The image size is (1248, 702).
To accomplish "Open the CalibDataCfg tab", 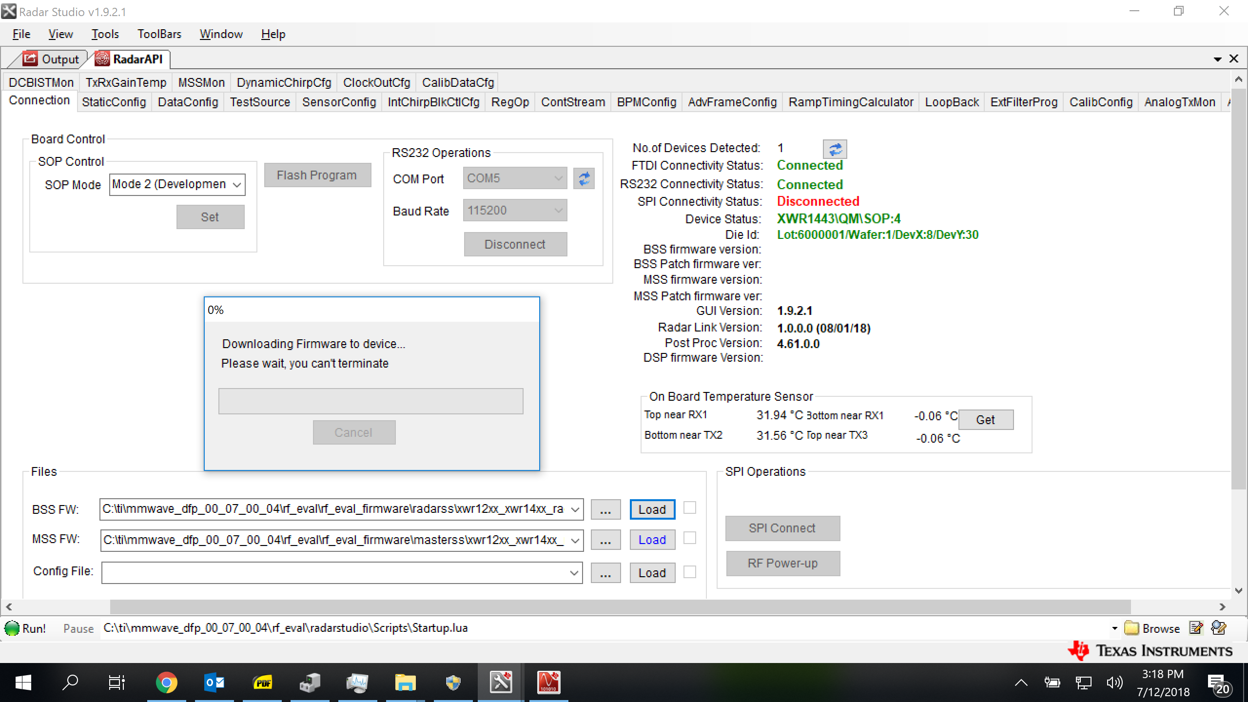I will pyautogui.click(x=458, y=82).
